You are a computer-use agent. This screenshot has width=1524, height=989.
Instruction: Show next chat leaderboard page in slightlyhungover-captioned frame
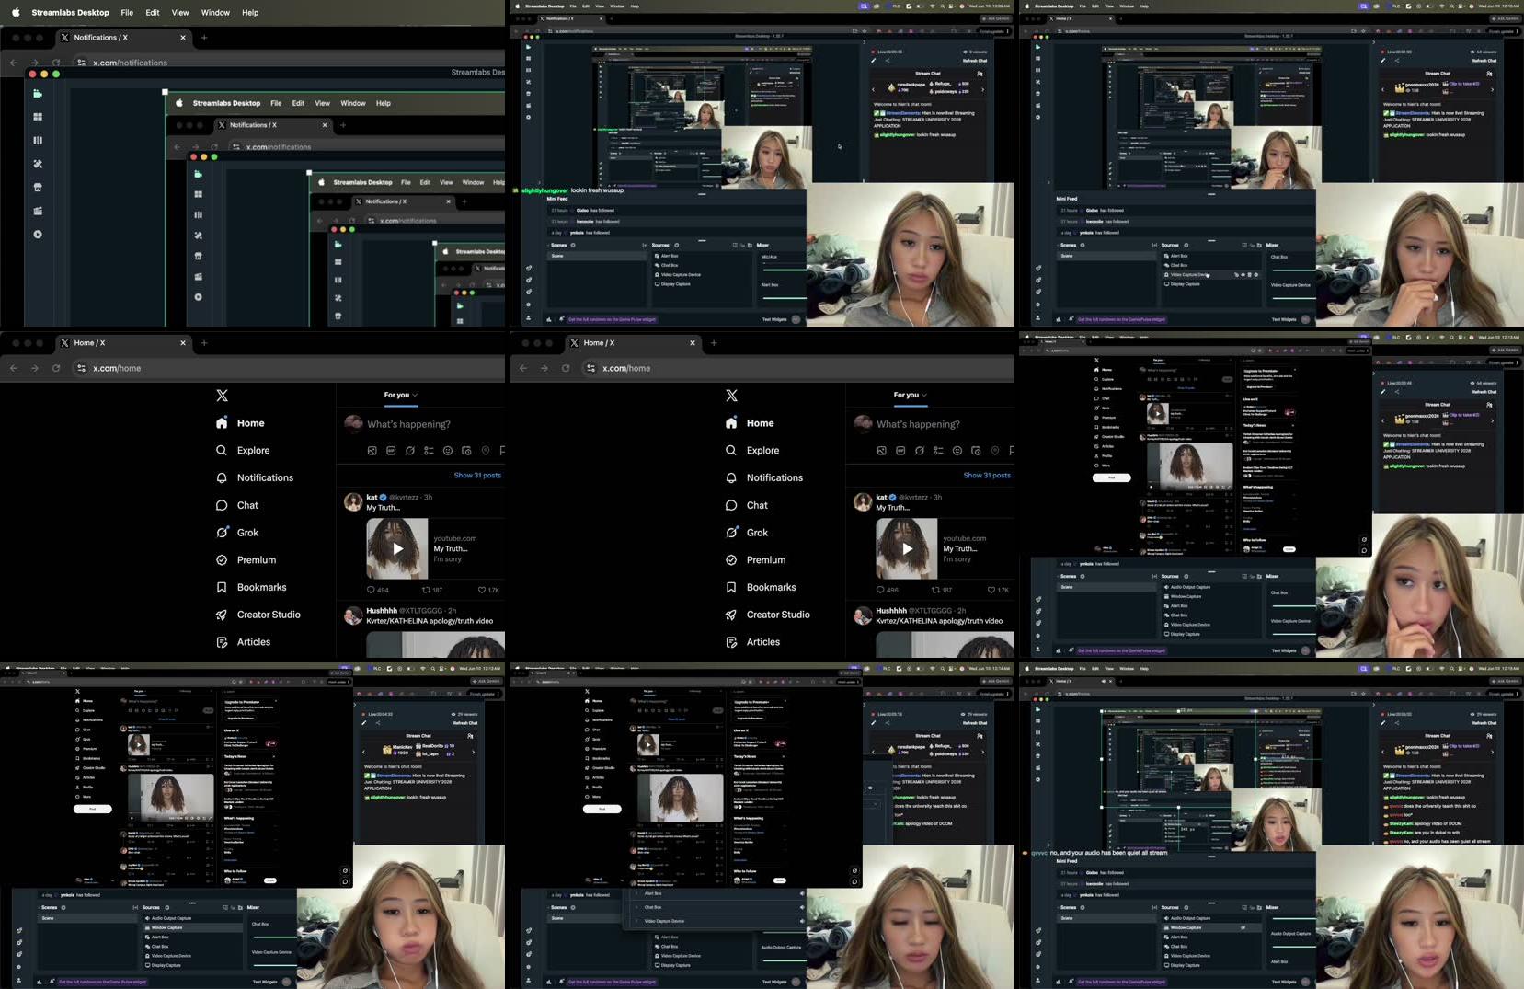point(982,89)
